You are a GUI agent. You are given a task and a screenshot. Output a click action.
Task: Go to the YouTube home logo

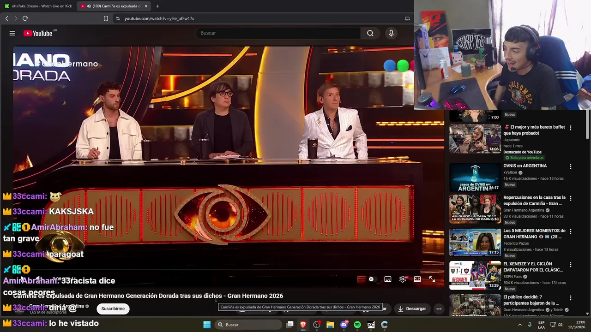click(38, 33)
